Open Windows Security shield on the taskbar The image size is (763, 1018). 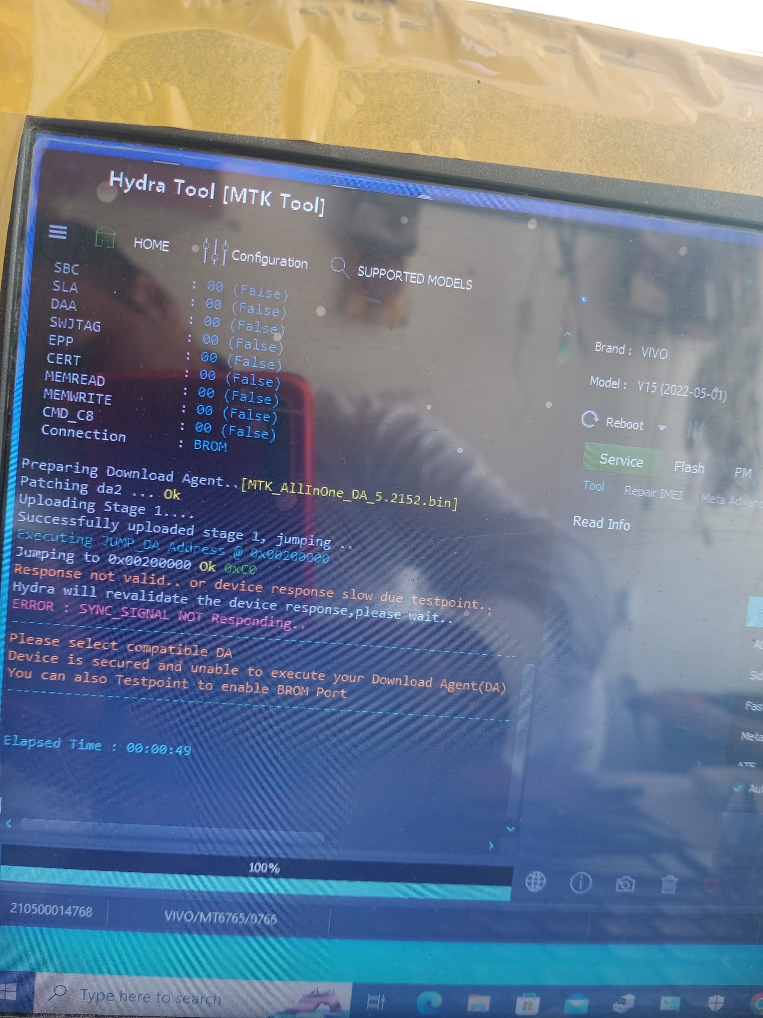click(x=716, y=1004)
